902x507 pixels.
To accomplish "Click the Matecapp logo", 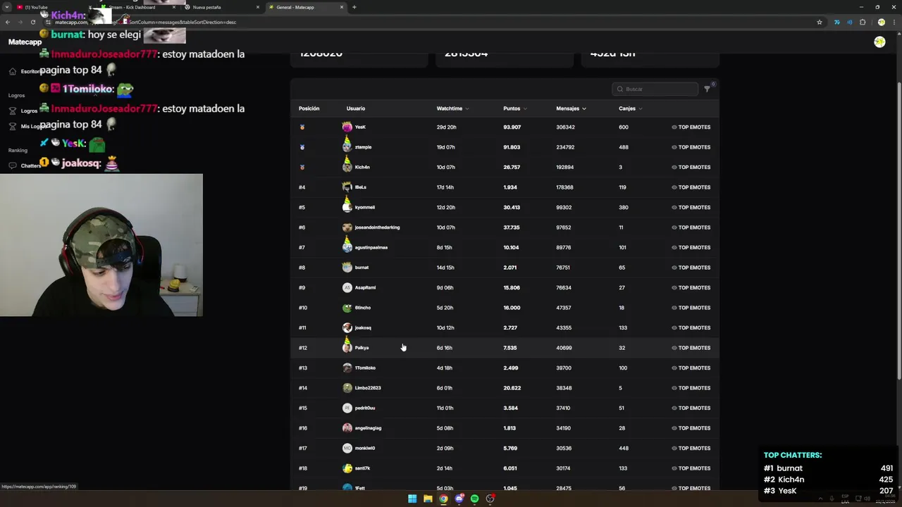I will pos(25,42).
